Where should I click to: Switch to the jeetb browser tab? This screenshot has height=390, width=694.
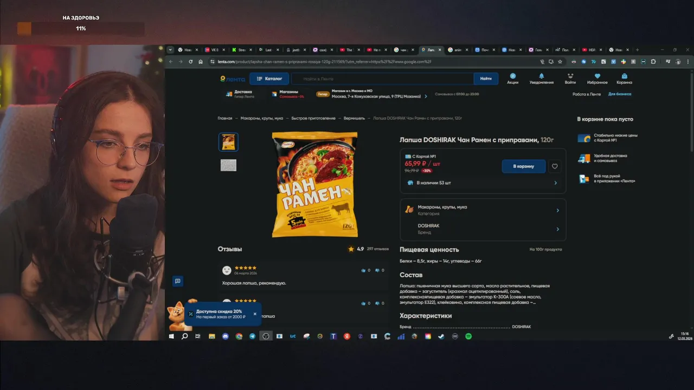pos(296,50)
